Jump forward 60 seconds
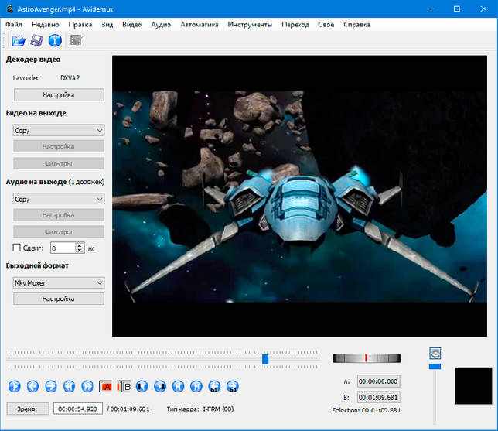498x431 pixels. pos(233,386)
